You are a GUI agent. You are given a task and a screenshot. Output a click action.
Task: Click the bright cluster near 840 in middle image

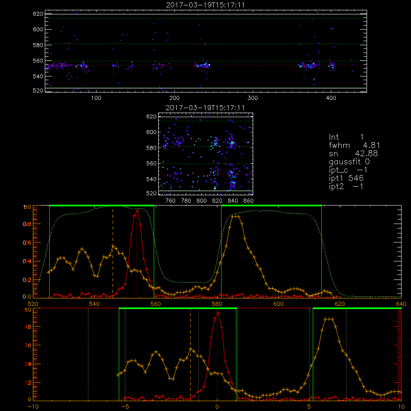point(232,143)
